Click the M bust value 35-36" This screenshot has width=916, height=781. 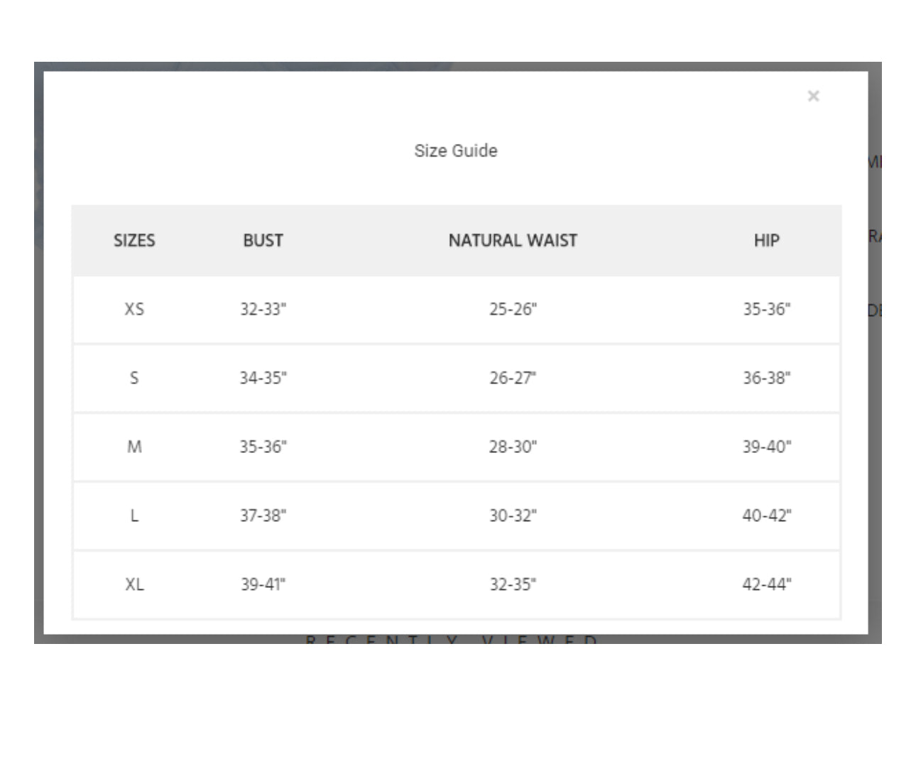coord(263,447)
